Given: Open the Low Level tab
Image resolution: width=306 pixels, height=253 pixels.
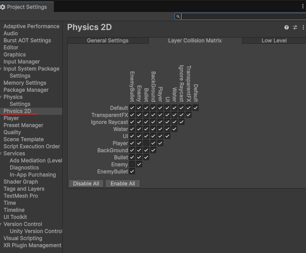Looking at the screenshot, I should 274,41.
